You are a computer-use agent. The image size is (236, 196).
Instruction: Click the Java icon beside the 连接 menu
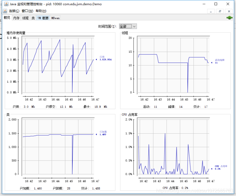(x=5, y=11)
